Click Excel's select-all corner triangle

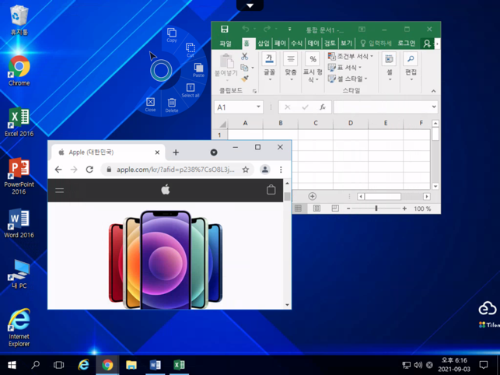pyautogui.click(x=223, y=124)
